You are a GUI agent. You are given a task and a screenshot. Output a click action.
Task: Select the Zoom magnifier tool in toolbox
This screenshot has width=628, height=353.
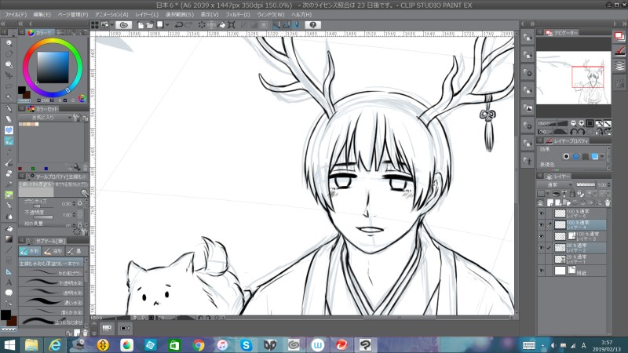click(x=9, y=43)
